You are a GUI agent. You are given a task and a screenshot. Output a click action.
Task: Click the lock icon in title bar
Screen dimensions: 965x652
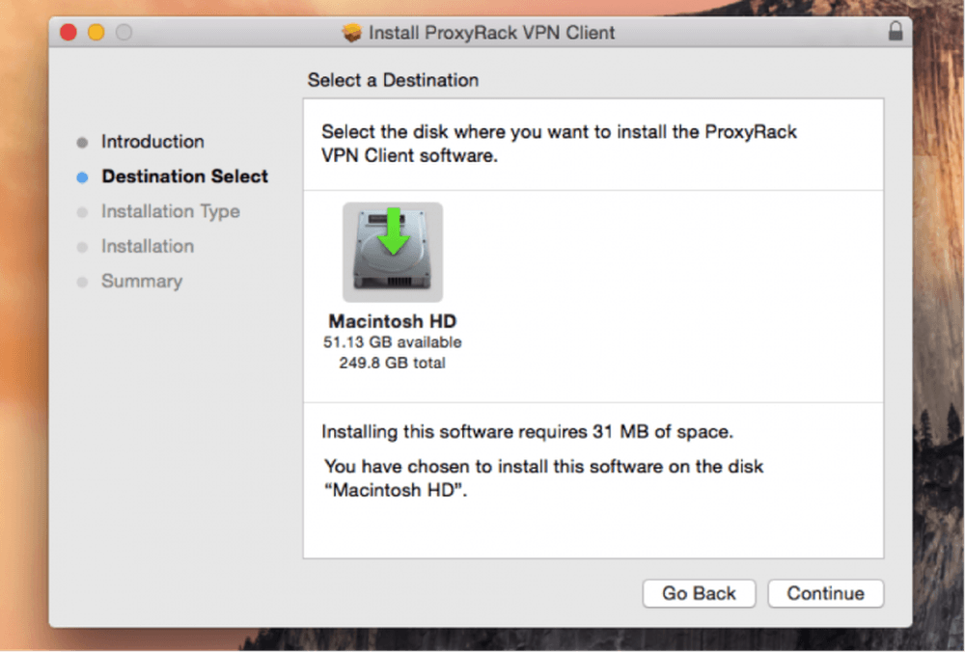tap(896, 31)
